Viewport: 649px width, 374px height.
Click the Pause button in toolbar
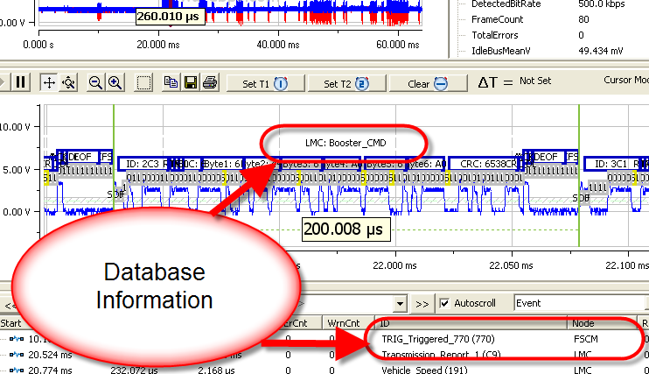point(20,82)
